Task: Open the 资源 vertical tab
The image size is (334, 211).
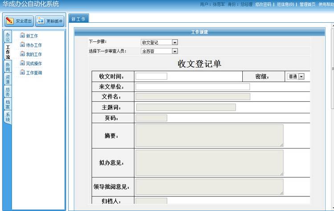Action: [x=8, y=79]
